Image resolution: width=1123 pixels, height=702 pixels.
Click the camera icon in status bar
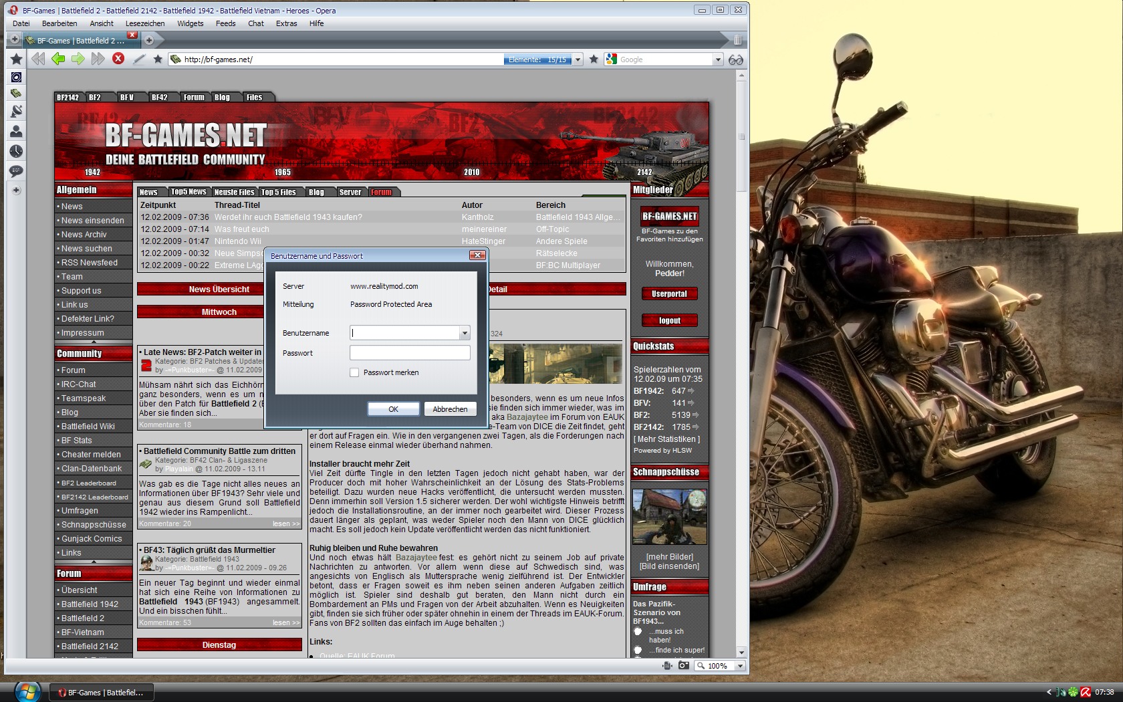click(x=683, y=665)
